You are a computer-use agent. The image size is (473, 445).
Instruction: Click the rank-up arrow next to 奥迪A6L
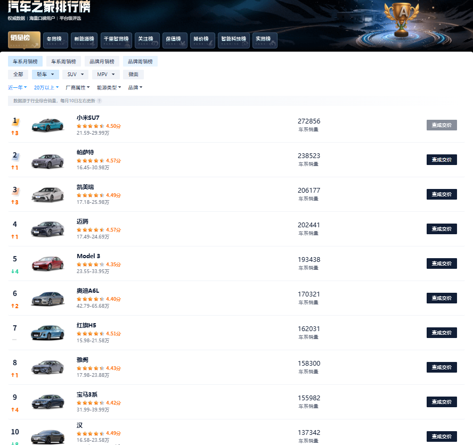(x=14, y=307)
